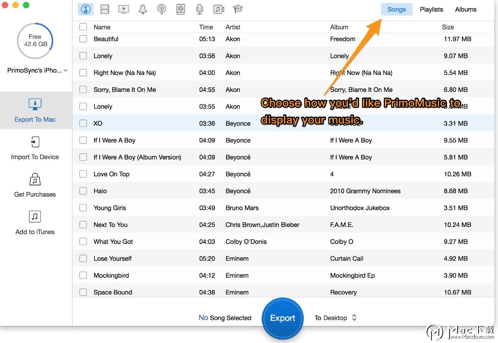Click the album F.A.M.E.

click(342, 225)
